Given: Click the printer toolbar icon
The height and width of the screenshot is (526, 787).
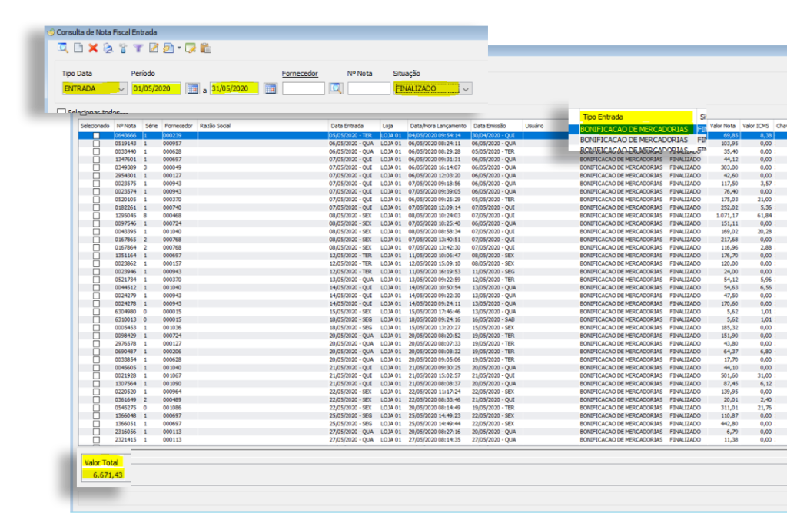Looking at the screenshot, I should click(x=108, y=48).
